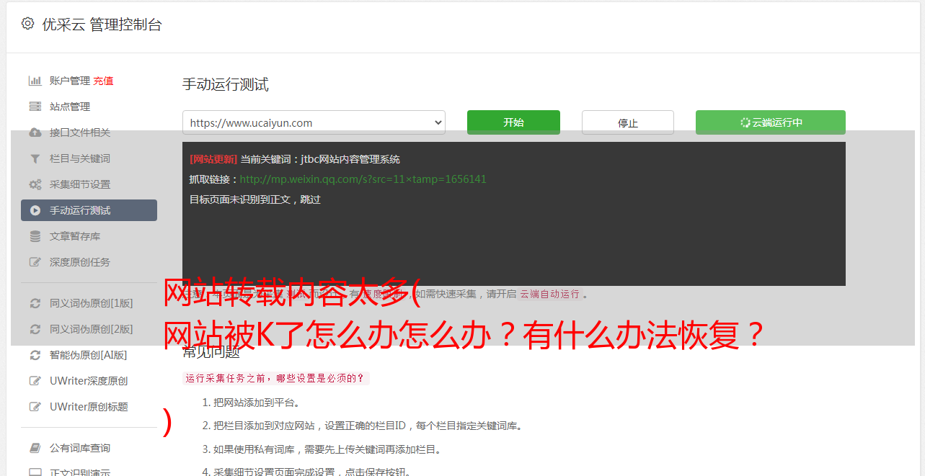Expand the https://www.ucaiyun.com site dropdown

point(314,122)
